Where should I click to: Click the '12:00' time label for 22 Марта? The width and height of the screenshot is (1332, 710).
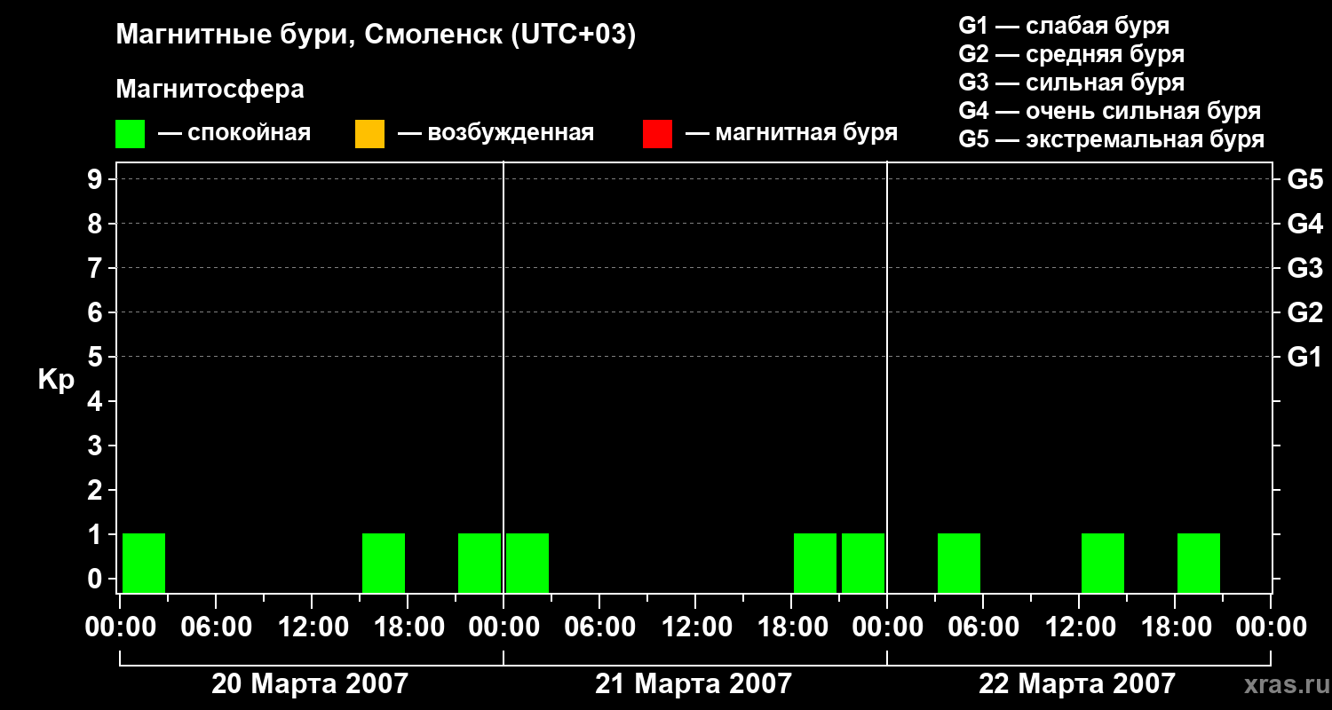[1079, 627]
